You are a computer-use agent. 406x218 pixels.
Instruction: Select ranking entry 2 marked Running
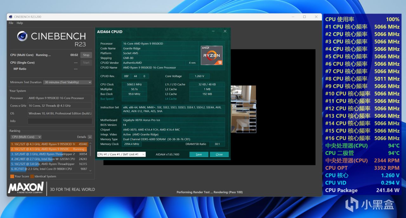point(49,149)
